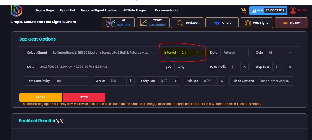This screenshot has height=140, width=312.
Task: Click the Type Long field
Action: (x=188, y=67)
